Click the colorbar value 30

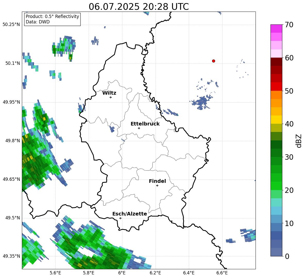point(289,157)
